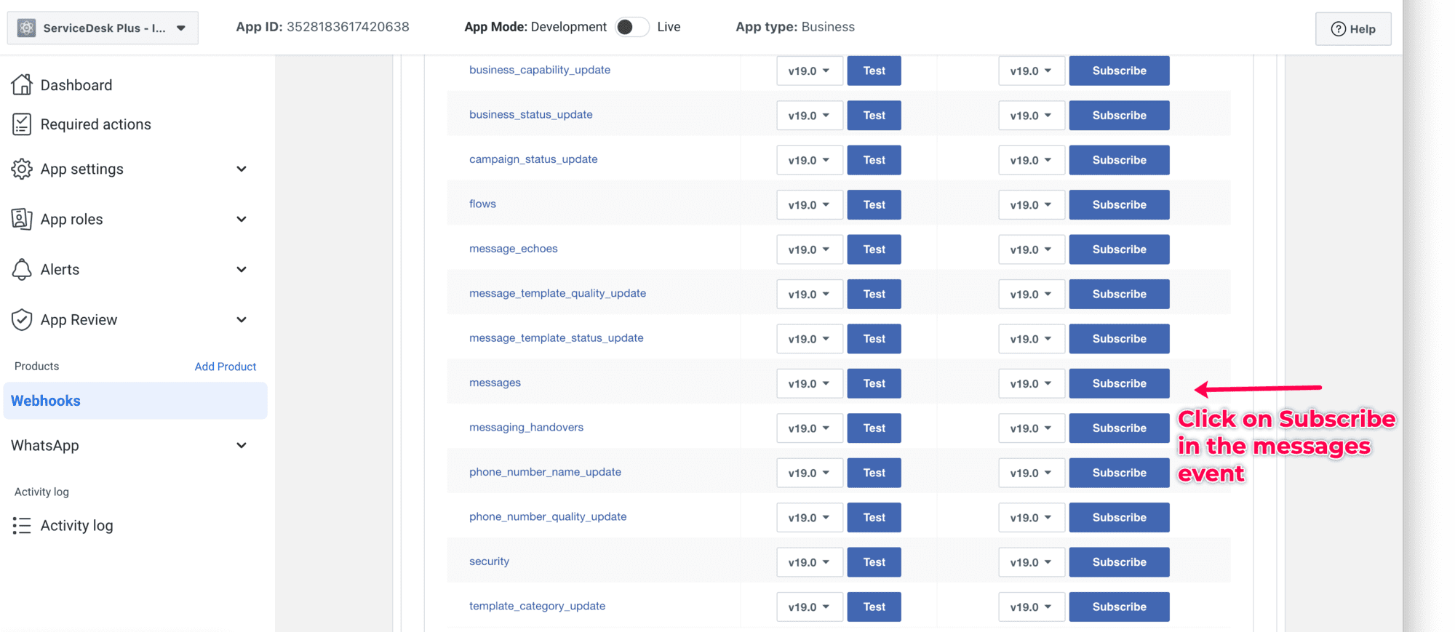The image size is (1455, 632).
Task: Click the Alerts bell icon
Action: click(22, 269)
